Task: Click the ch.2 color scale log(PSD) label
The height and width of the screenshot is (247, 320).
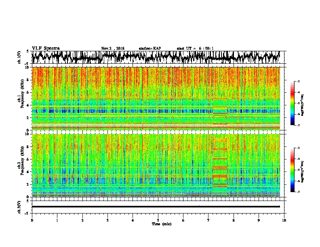Action: (303, 172)
